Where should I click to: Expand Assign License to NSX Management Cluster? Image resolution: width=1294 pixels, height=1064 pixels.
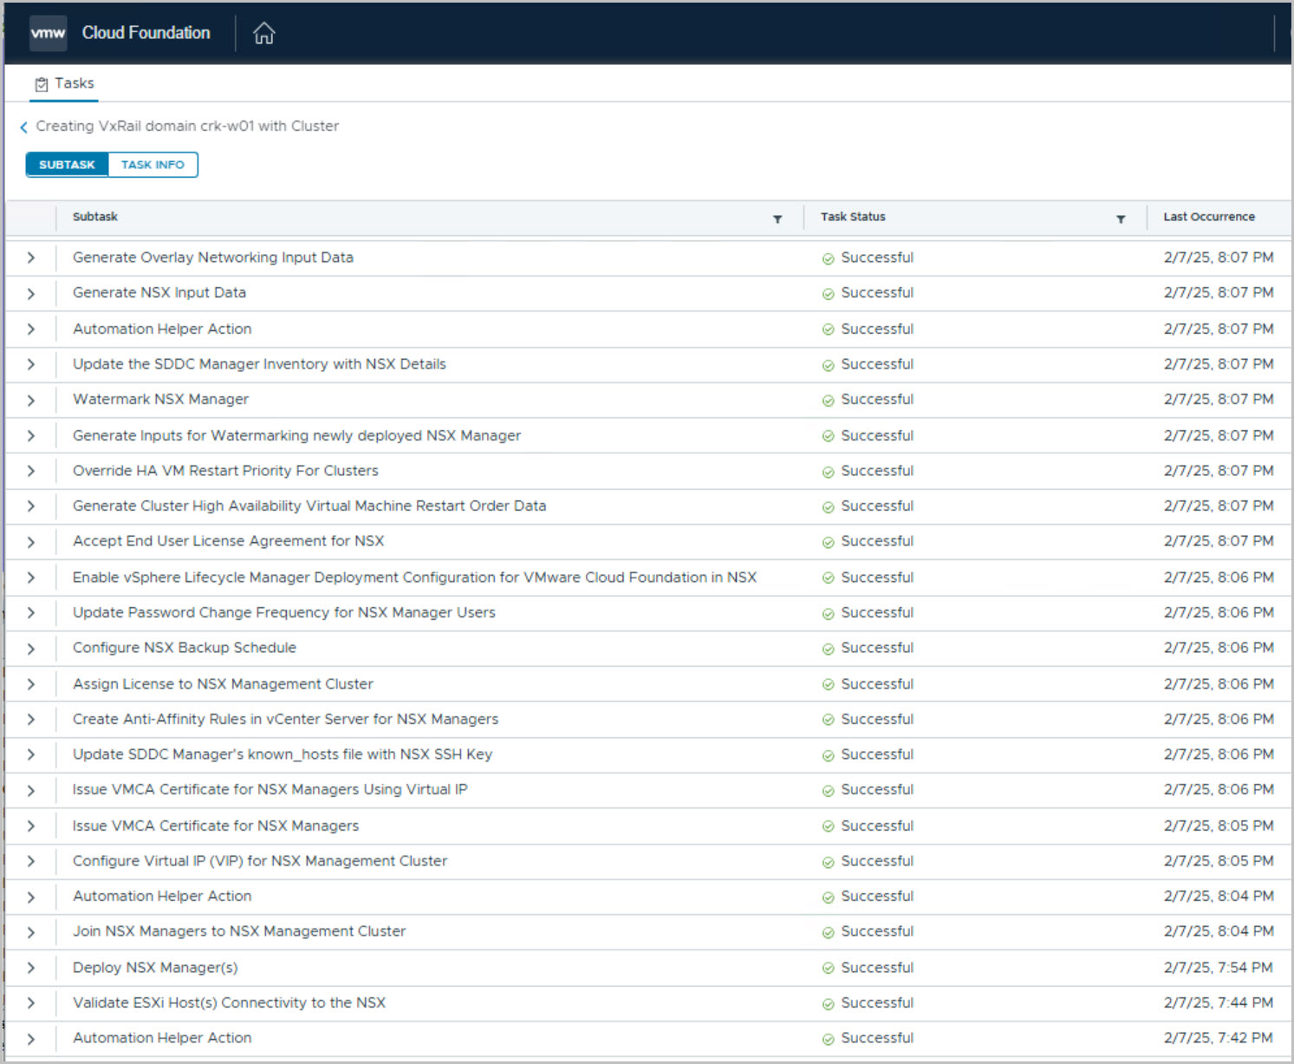point(31,684)
